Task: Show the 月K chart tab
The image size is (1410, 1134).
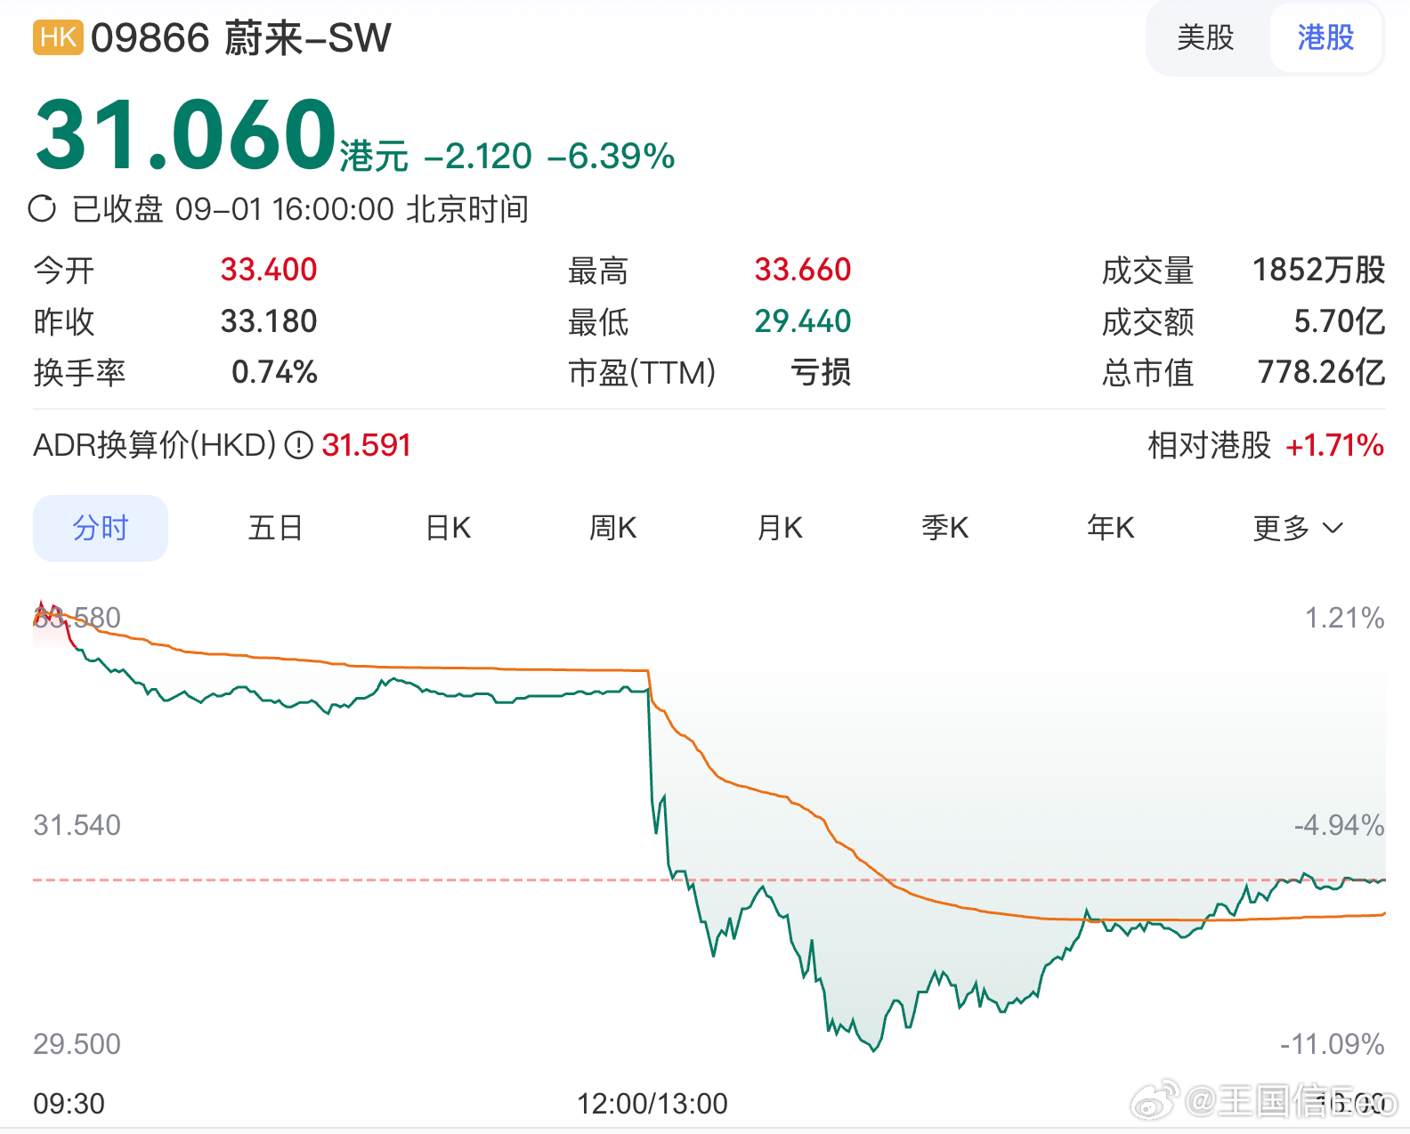Action: pyautogui.click(x=780, y=528)
